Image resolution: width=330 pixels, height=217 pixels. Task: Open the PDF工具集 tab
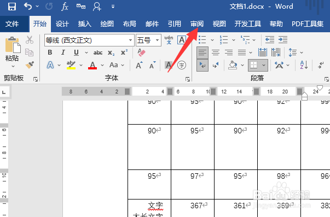tap(308, 24)
